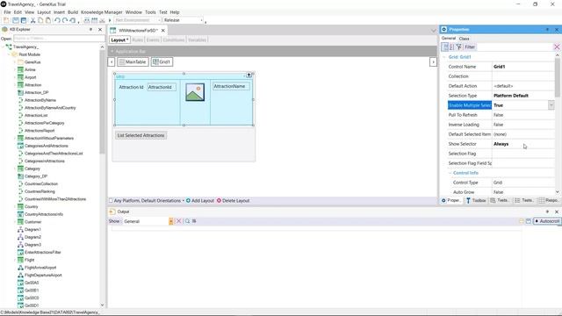Open the open-documents list chevron
The width and height of the screenshot is (562, 316).
tap(433, 31)
